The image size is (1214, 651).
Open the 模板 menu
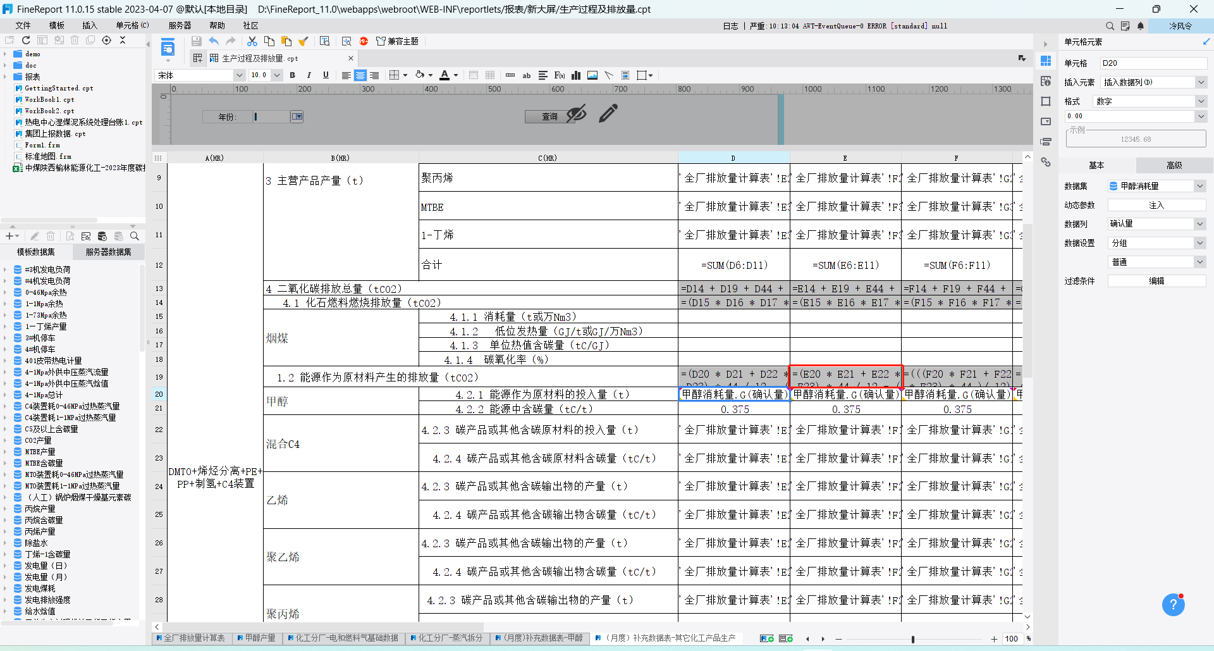[56, 26]
